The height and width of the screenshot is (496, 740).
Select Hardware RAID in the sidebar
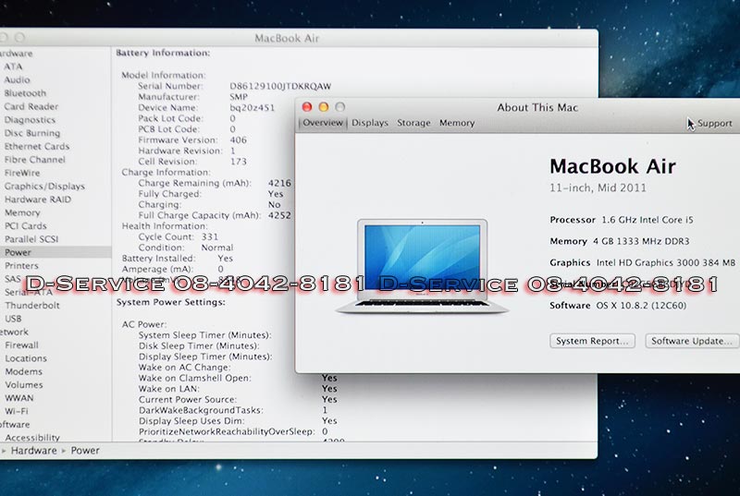(38, 200)
